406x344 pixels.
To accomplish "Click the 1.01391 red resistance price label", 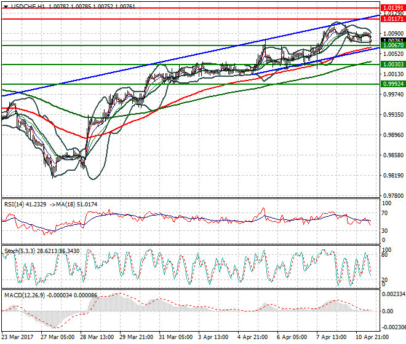I will (x=393, y=8).
